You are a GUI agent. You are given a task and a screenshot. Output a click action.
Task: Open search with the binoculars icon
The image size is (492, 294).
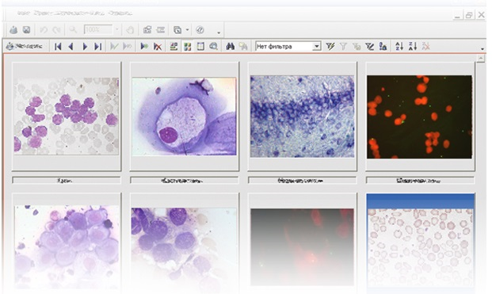(230, 47)
